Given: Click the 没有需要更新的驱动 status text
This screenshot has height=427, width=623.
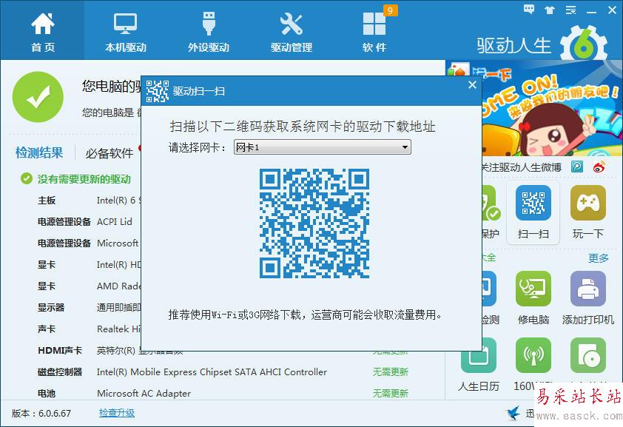Looking at the screenshot, I should click(84, 179).
